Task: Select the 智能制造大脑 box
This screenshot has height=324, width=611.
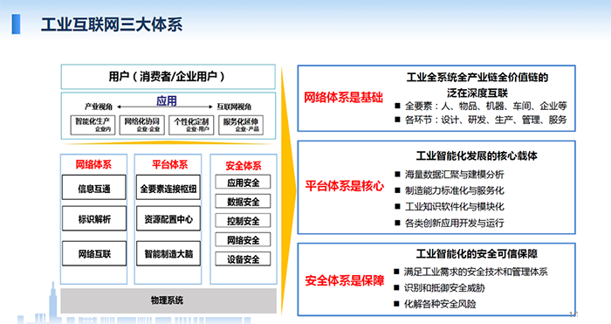Action: click(x=168, y=253)
